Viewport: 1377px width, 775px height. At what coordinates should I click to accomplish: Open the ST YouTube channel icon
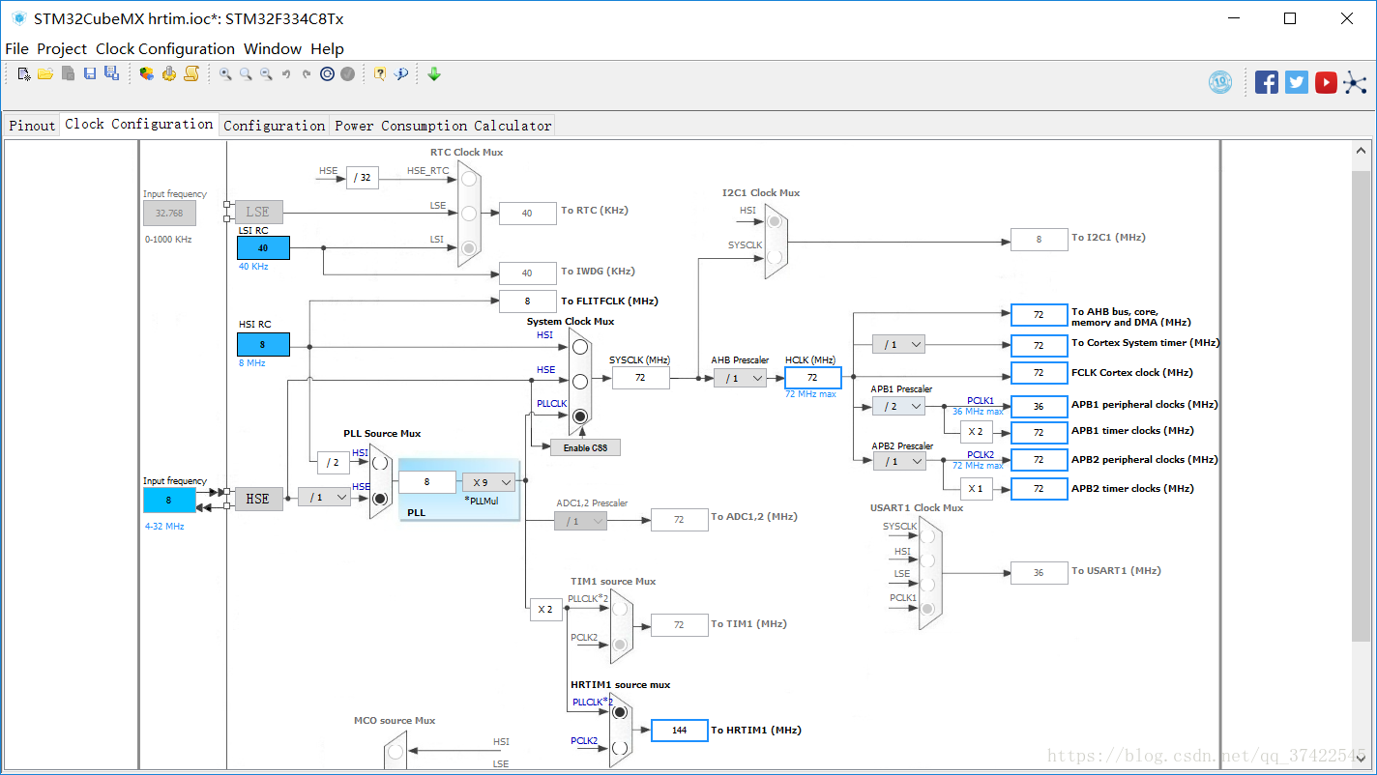(x=1326, y=82)
